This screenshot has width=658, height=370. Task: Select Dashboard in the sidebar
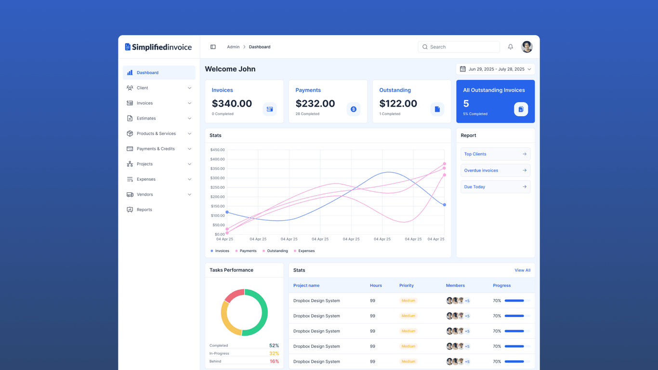click(x=159, y=73)
